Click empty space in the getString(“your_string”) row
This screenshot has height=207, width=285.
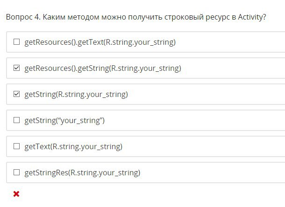point(194,120)
